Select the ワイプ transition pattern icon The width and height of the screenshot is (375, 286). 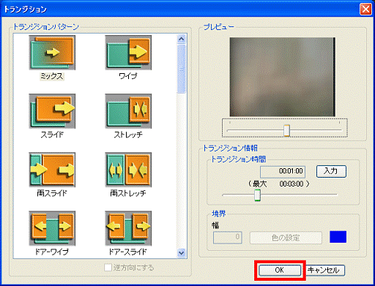128,53
